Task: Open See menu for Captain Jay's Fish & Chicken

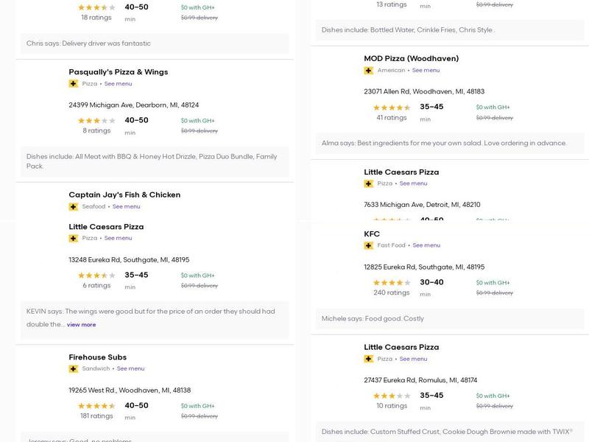Action: click(x=126, y=207)
